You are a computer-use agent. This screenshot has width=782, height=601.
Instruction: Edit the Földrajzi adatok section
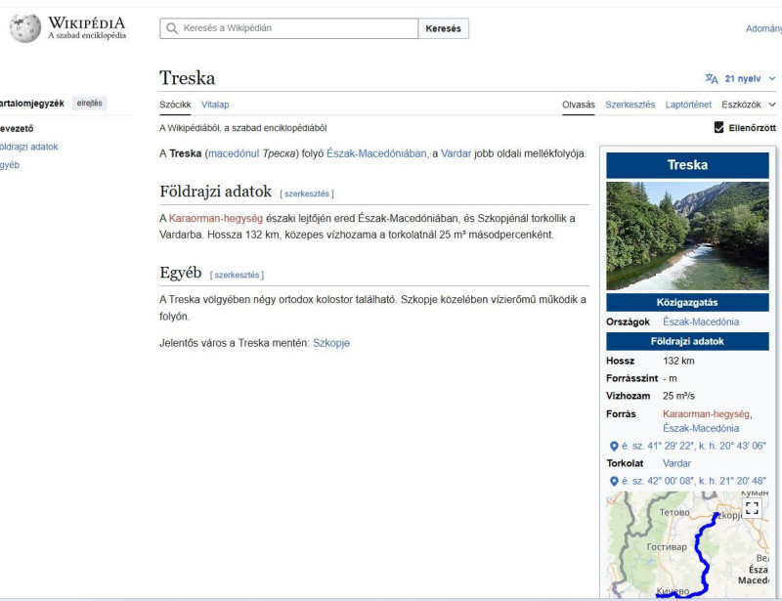(x=307, y=193)
